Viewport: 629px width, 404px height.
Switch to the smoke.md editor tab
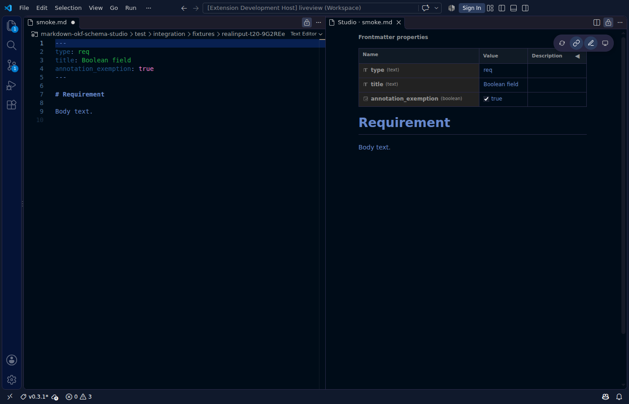coord(52,22)
